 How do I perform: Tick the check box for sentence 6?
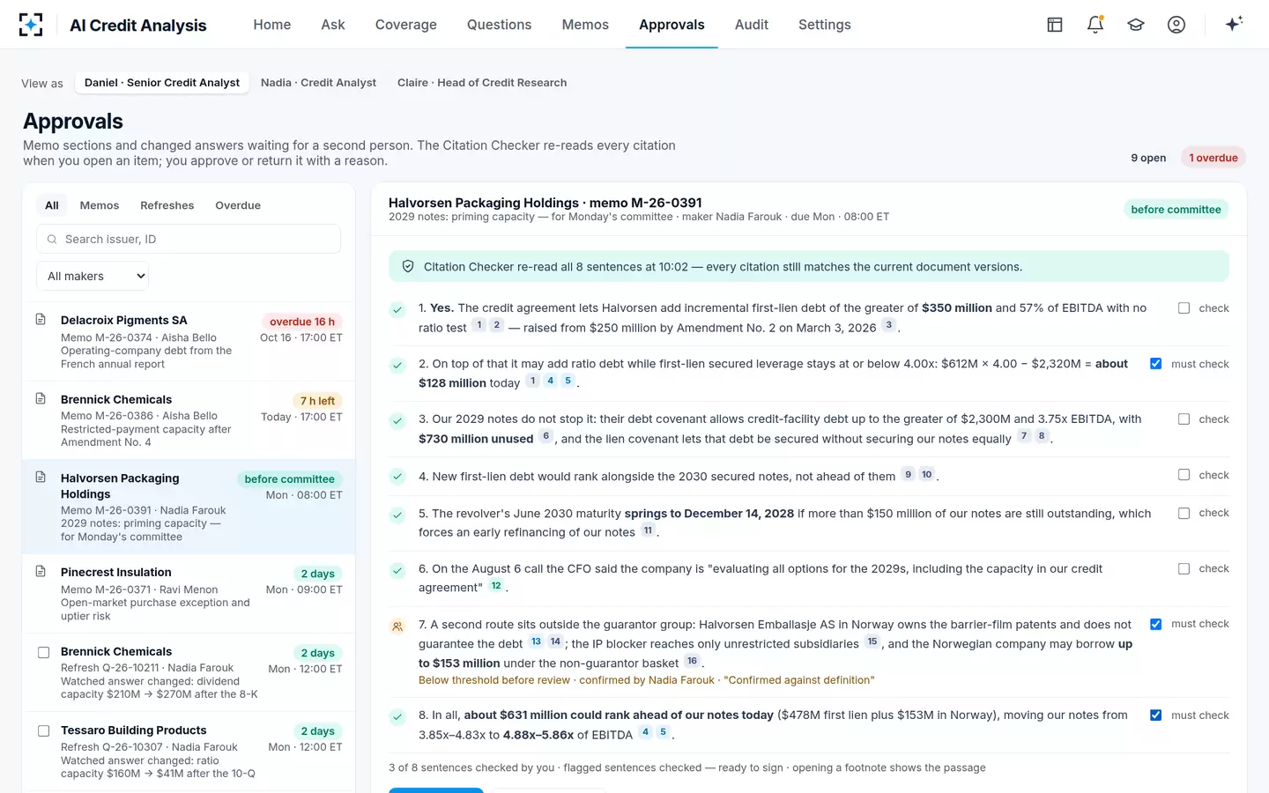point(1184,568)
